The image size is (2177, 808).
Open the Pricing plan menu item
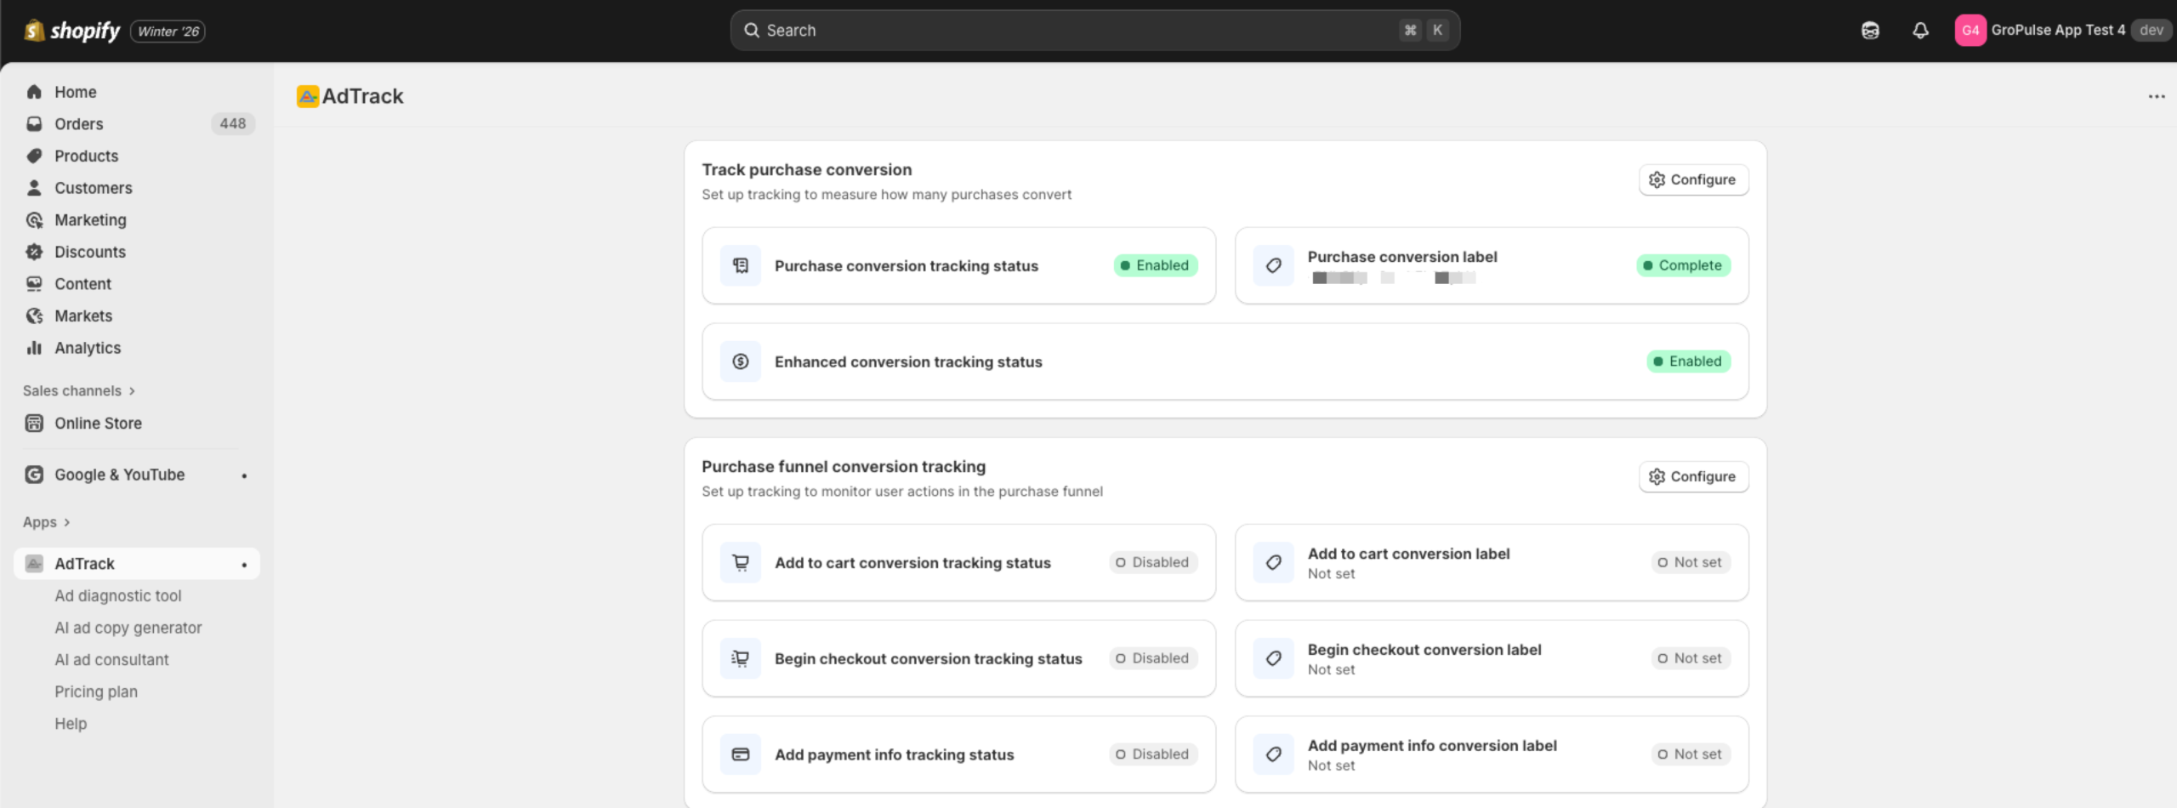coord(96,691)
